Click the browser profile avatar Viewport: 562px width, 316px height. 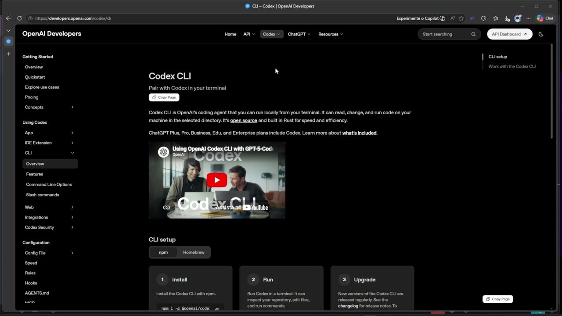(x=518, y=18)
